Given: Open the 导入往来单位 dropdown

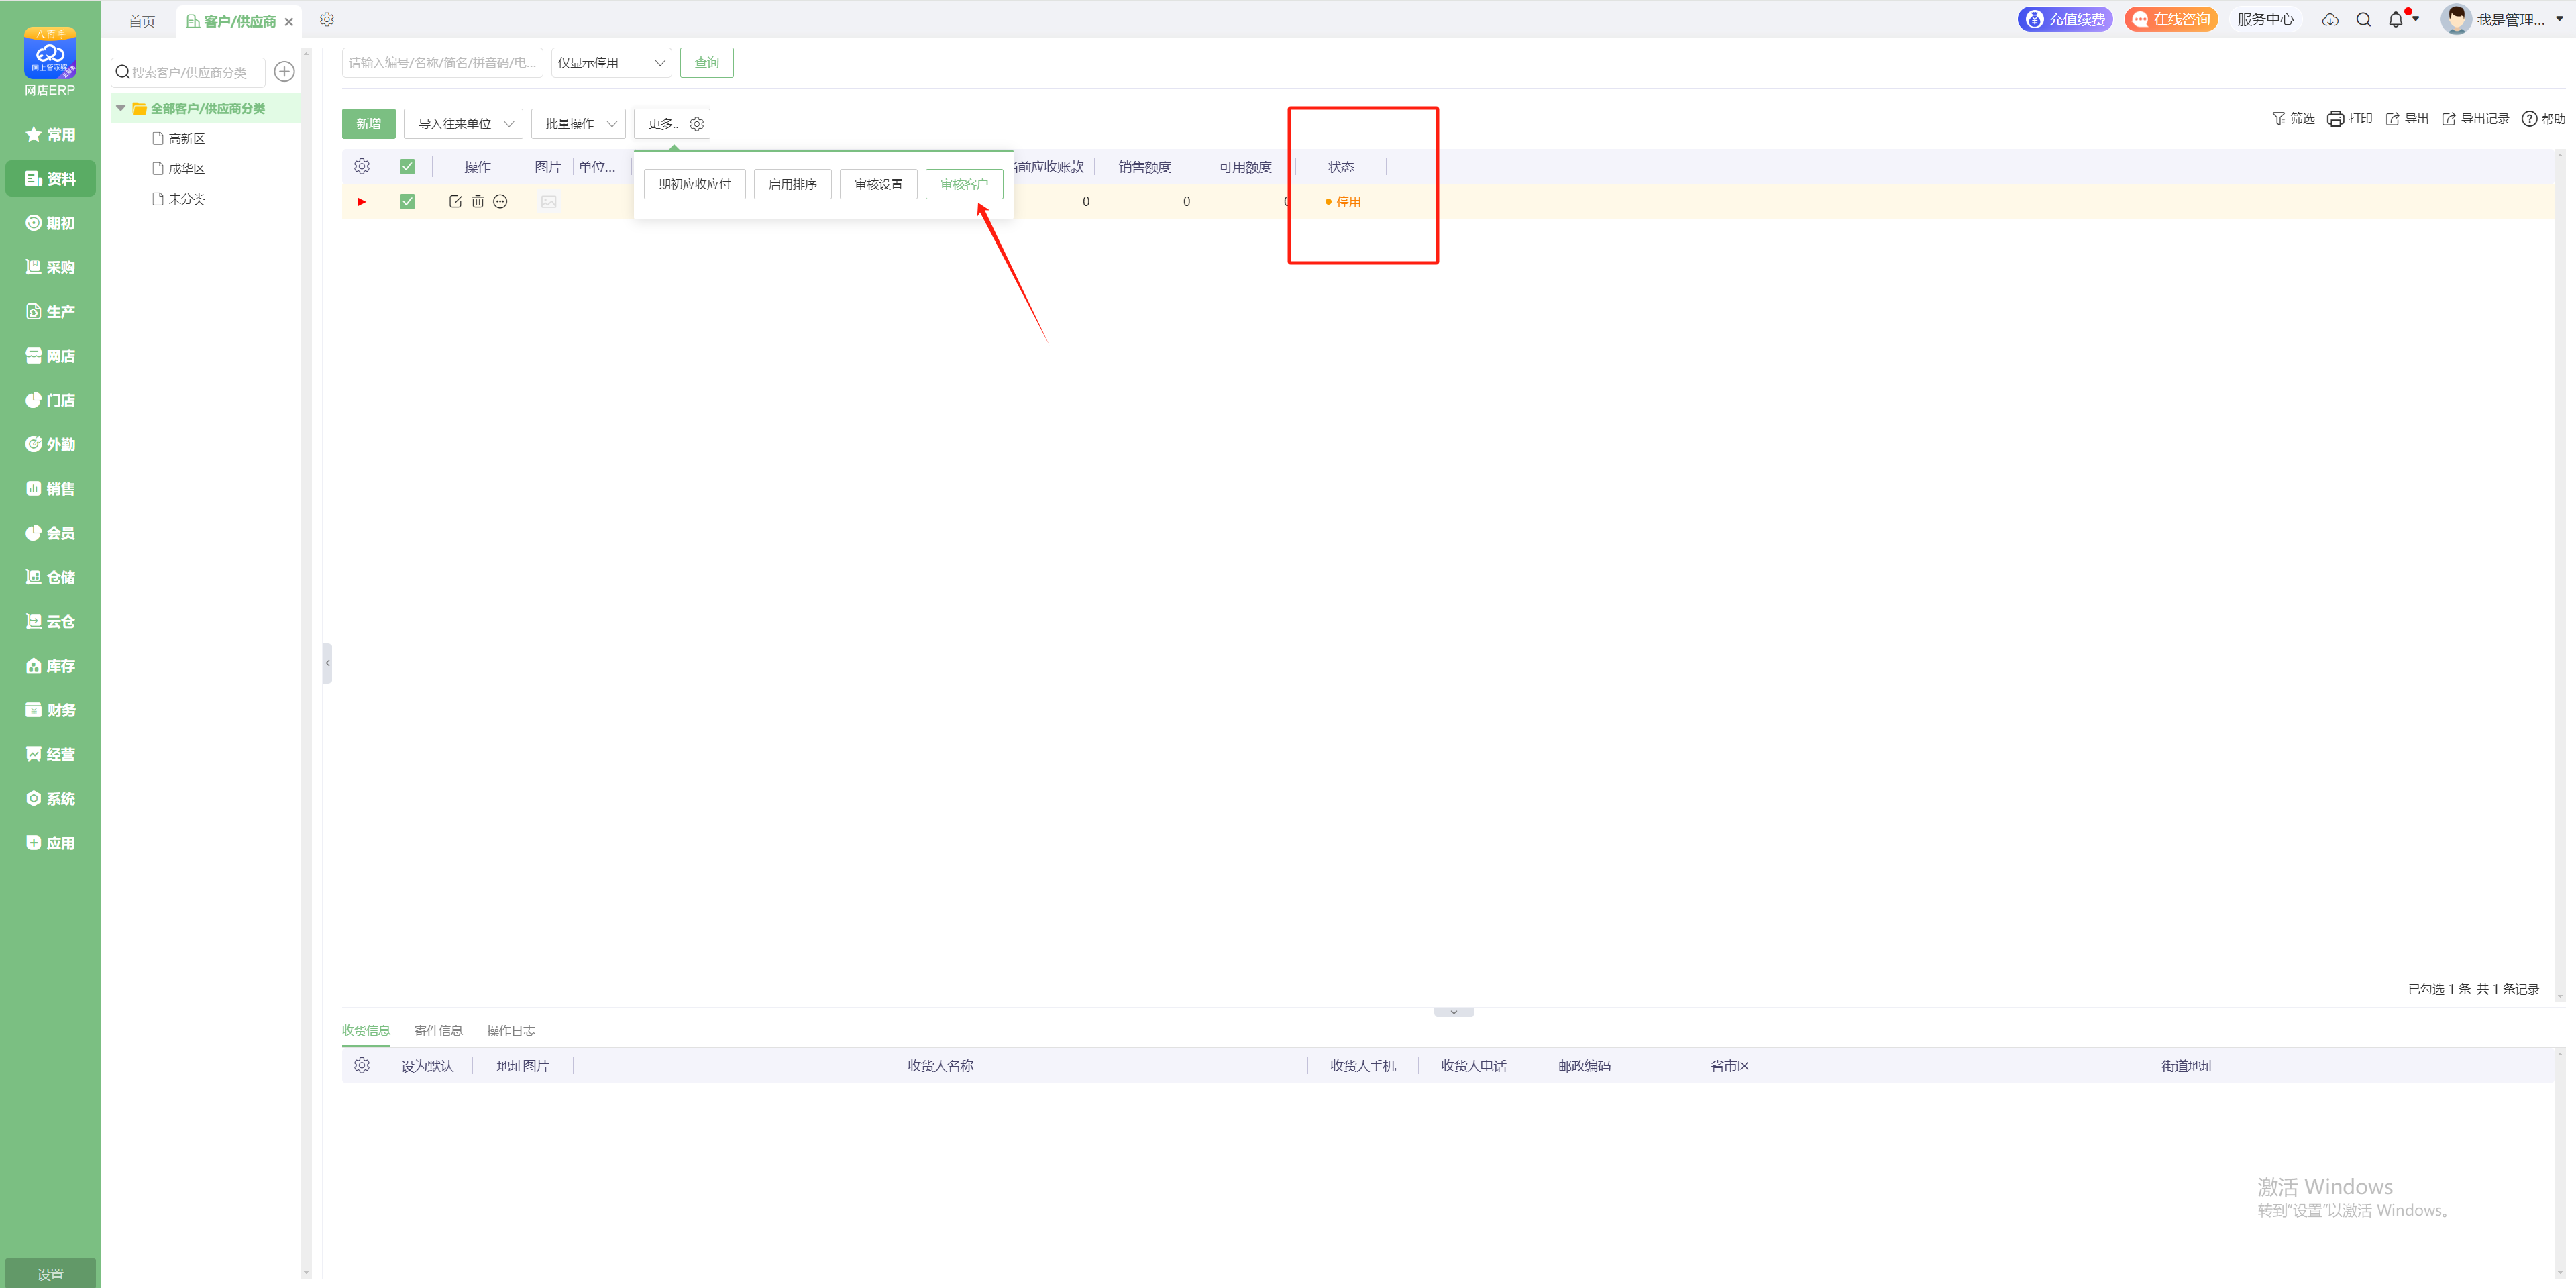Looking at the screenshot, I should 463,124.
